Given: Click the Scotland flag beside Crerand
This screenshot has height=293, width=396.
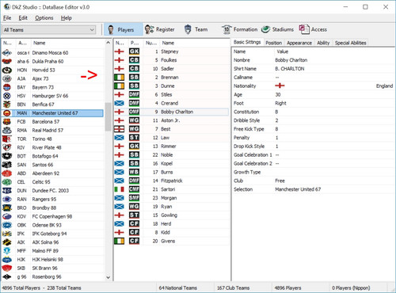Looking at the screenshot, I should coord(119,103).
